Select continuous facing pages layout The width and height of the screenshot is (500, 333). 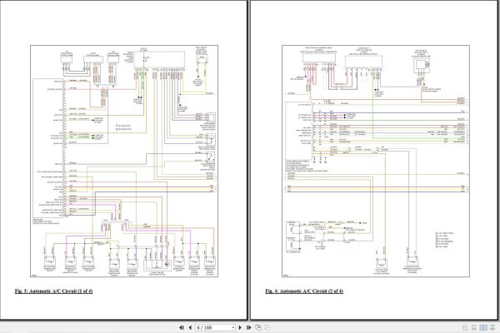click(493, 327)
